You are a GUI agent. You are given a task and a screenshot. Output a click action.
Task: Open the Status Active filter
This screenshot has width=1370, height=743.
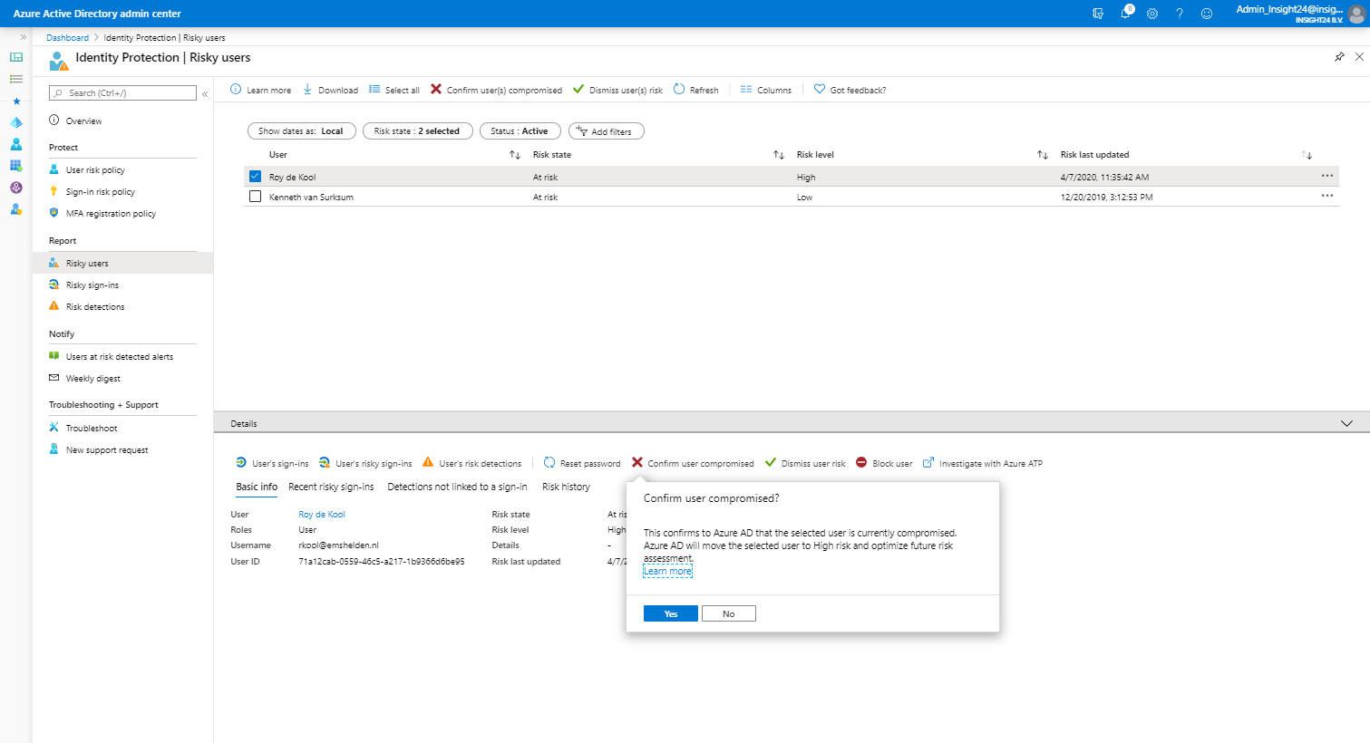coord(520,131)
